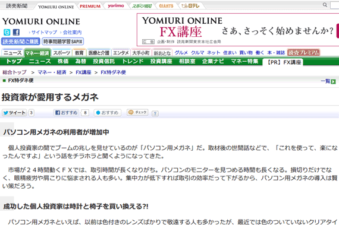Select the 新おとな category tab
Image resolution: width=339 pixels, height=225 pixels.
(x=162, y=53)
